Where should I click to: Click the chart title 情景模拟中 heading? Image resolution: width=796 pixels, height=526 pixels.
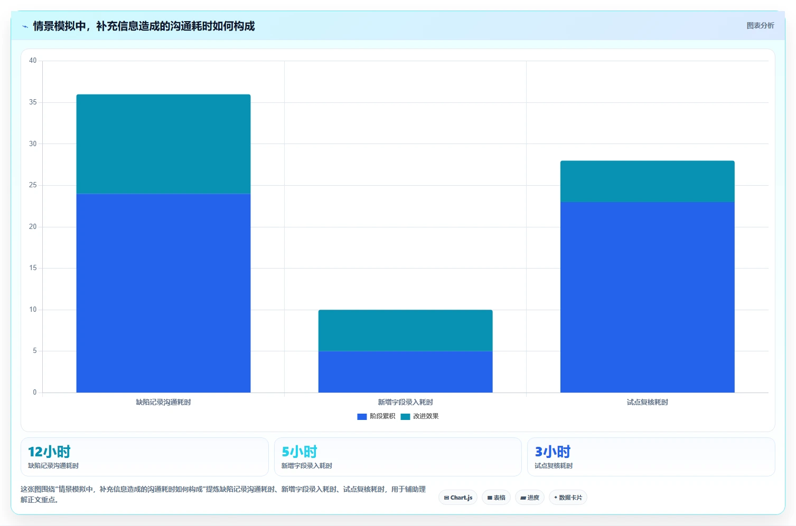[x=144, y=26]
